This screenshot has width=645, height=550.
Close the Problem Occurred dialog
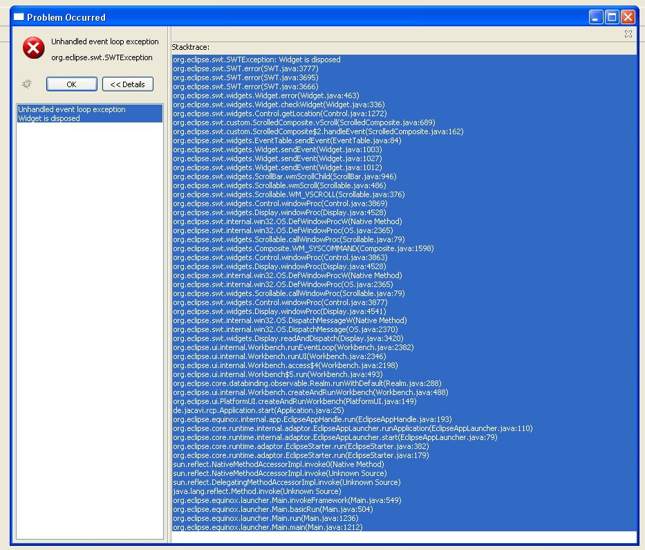pos(628,17)
